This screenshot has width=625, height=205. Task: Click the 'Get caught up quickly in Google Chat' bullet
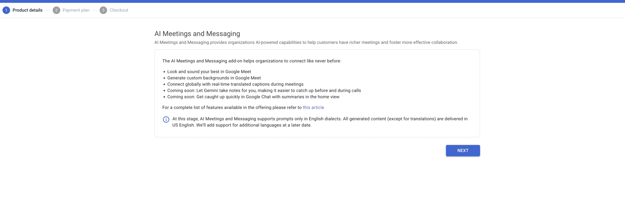pyautogui.click(x=253, y=97)
